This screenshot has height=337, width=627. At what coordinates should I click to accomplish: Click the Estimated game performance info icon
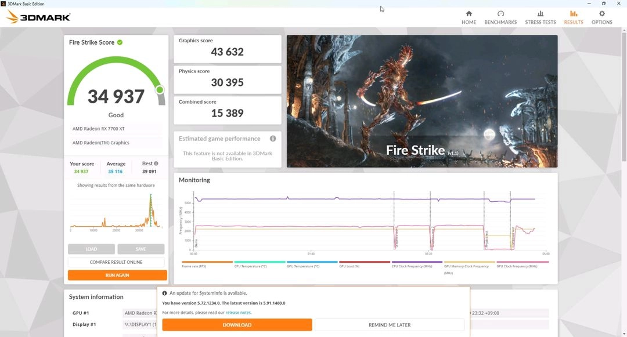273,139
